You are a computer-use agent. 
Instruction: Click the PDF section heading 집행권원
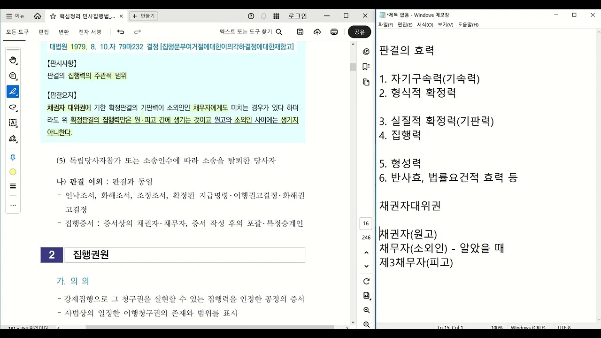pos(91,255)
